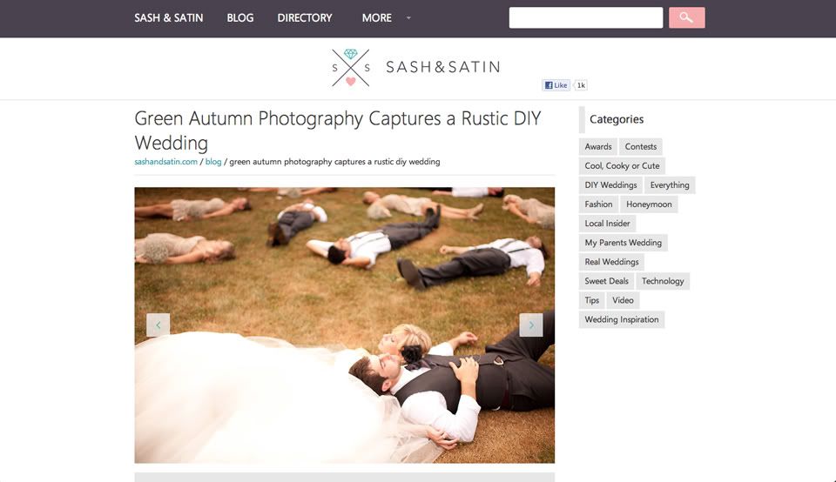Follow the sashandsatin.com breadcrumb link
Image resolution: width=836 pixels, height=482 pixels.
(165, 161)
